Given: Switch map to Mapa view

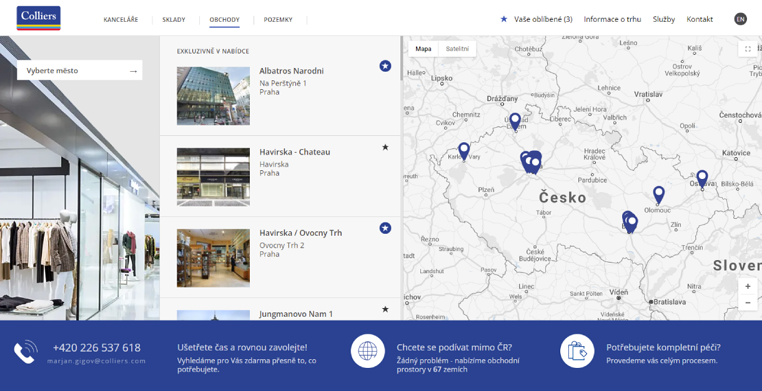Looking at the screenshot, I should pos(423,49).
